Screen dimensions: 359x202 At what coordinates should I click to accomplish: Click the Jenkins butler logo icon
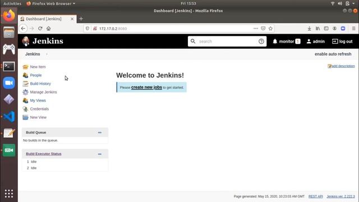(26, 41)
